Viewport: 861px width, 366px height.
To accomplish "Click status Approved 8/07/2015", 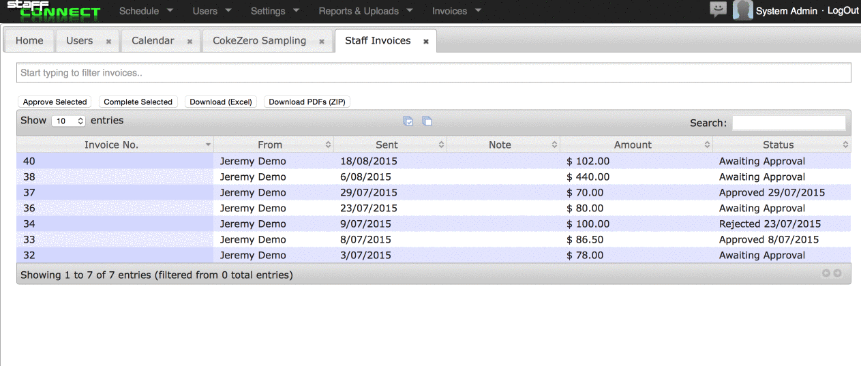I will coord(769,240).
